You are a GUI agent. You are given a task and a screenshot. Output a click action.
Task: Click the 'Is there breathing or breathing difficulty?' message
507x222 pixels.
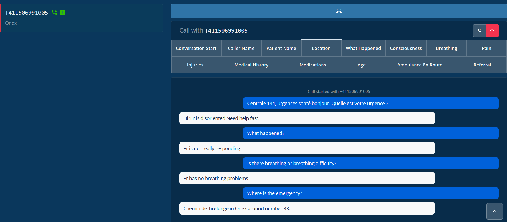371,163
